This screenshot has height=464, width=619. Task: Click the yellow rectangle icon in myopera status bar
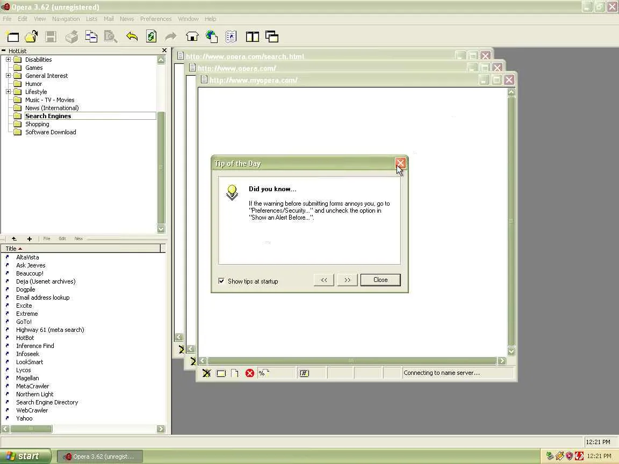(221, 373)
